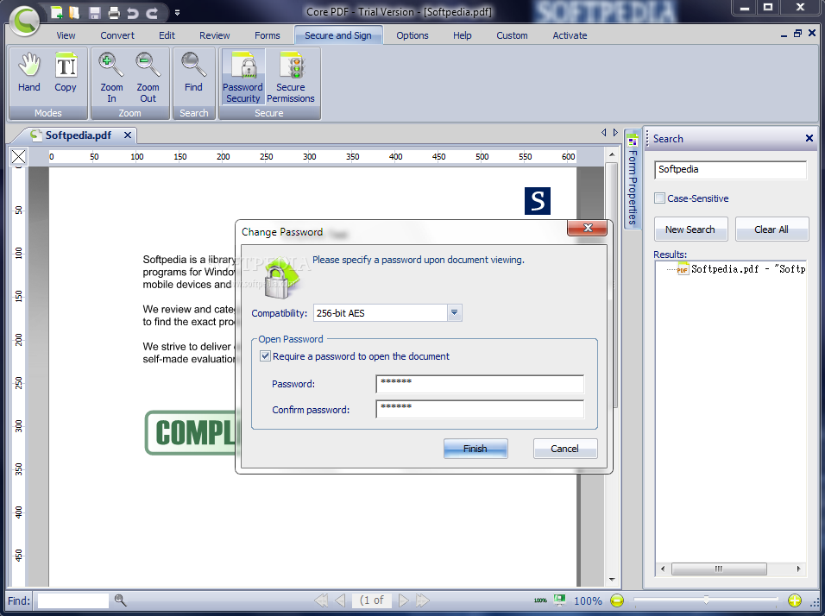This screenshot has height=616, width=825.
Task: Undo the last action
Action: point(133,13)
